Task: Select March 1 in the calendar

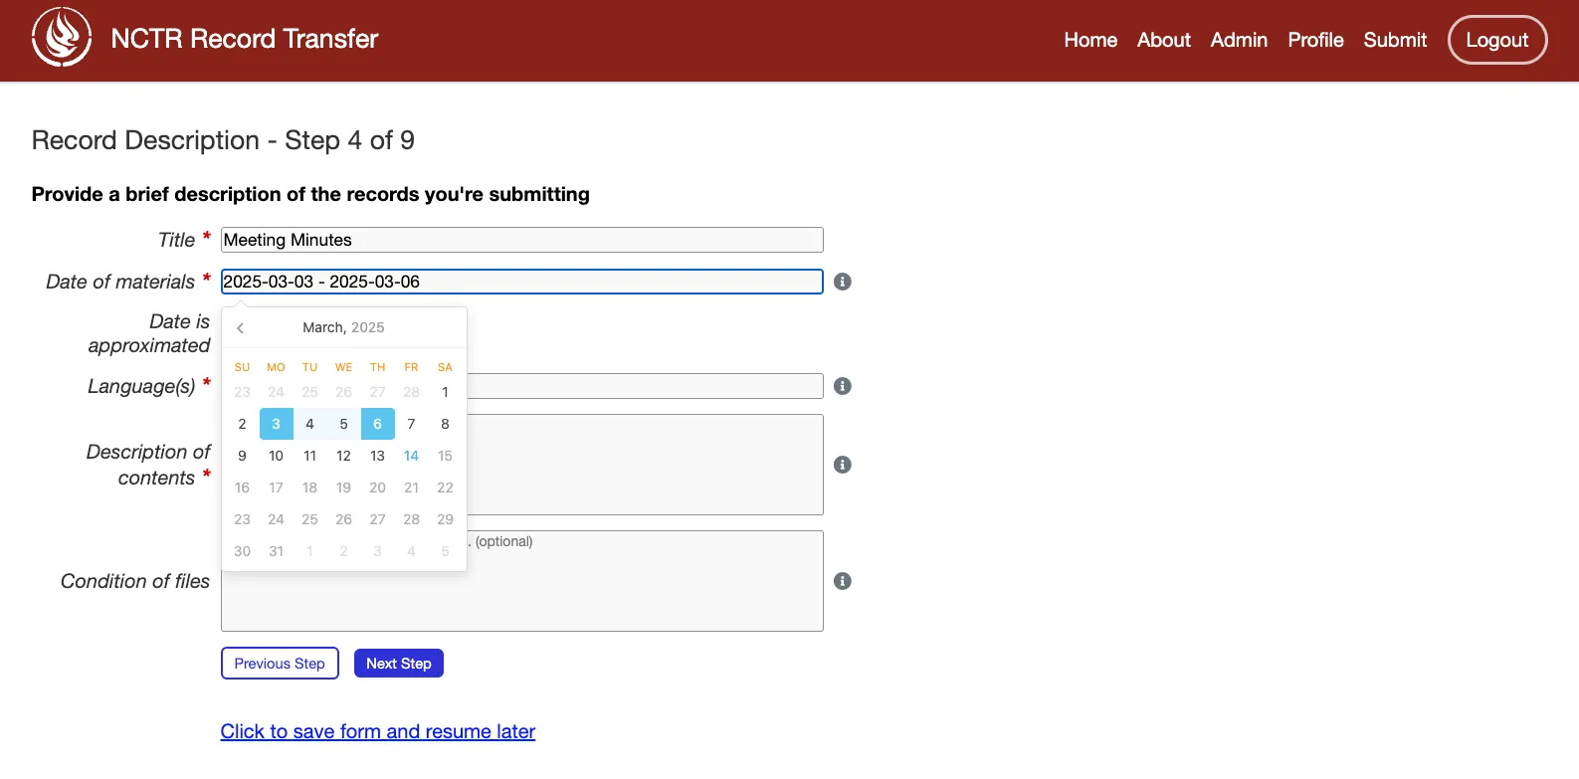Action: tap(445, 392)
